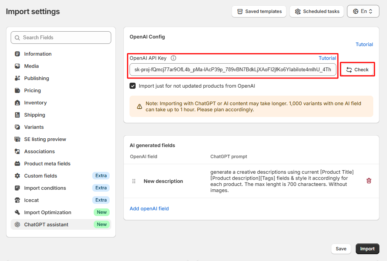Click the Extra badge beside Icecat
387x261 pixels.
(101, 200)
